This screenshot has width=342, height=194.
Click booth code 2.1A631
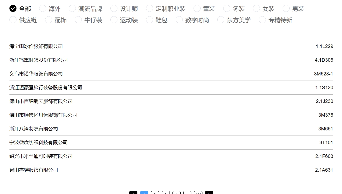point(324,170)
